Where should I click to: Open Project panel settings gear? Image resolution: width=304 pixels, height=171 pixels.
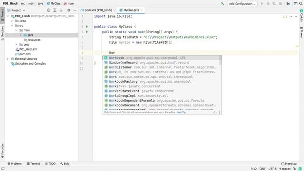tap(69, 10)
